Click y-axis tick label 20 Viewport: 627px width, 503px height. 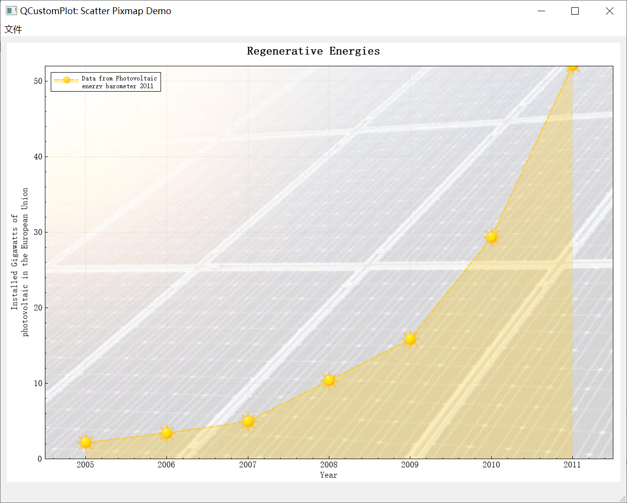pos(38,308)
